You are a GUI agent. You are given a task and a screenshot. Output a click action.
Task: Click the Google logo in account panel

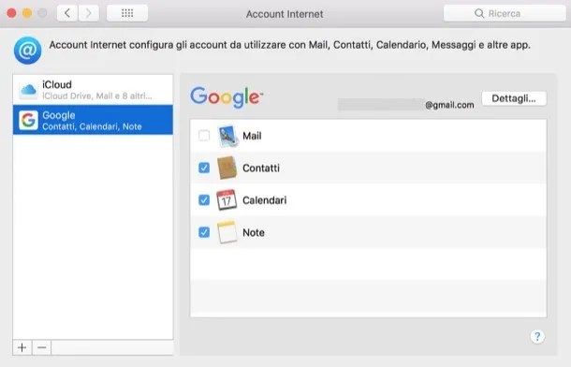pyautogui.click(x=227, y=97)
